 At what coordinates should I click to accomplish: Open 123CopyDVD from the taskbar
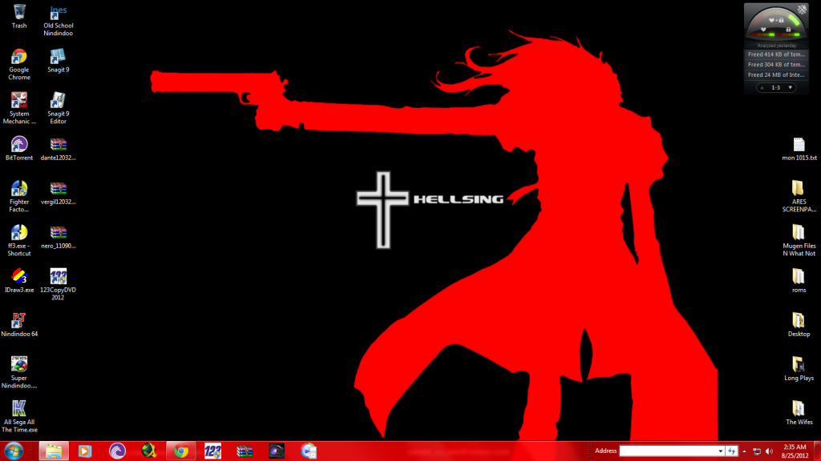212,451
